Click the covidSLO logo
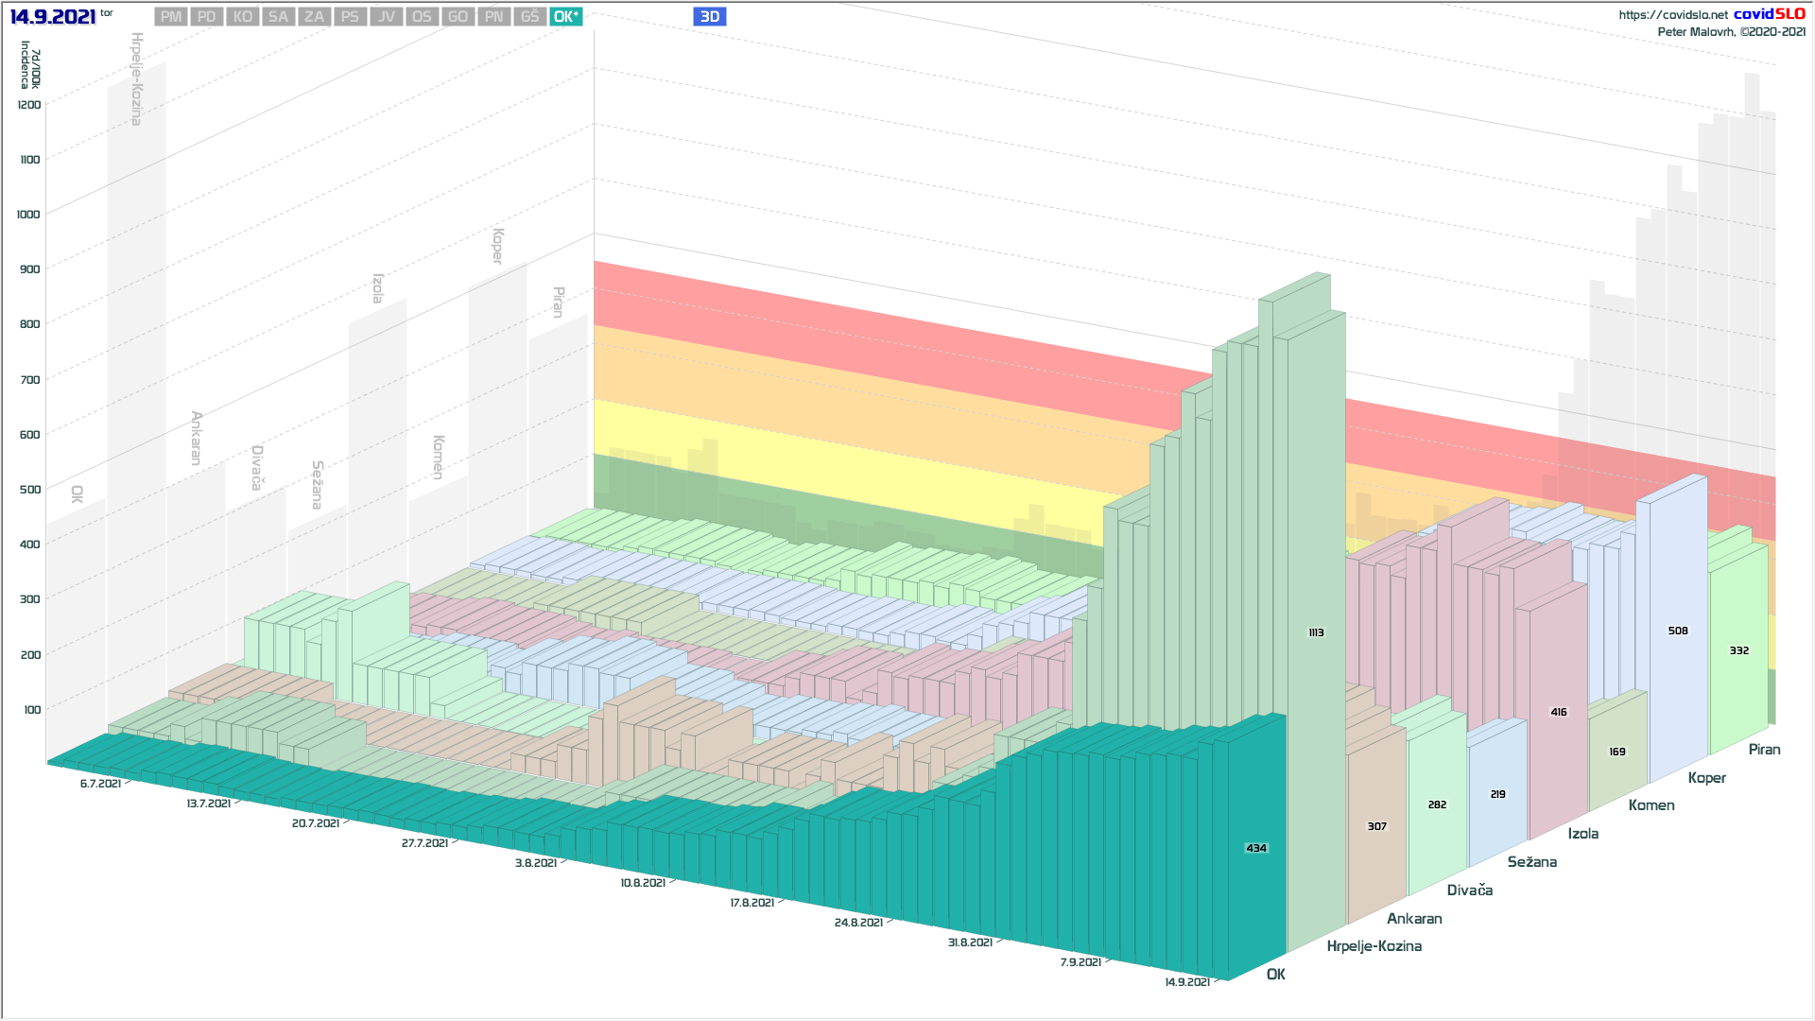Viewport: 1815px width, 1021px height. pyautogui.click(x=1769, y=14)
